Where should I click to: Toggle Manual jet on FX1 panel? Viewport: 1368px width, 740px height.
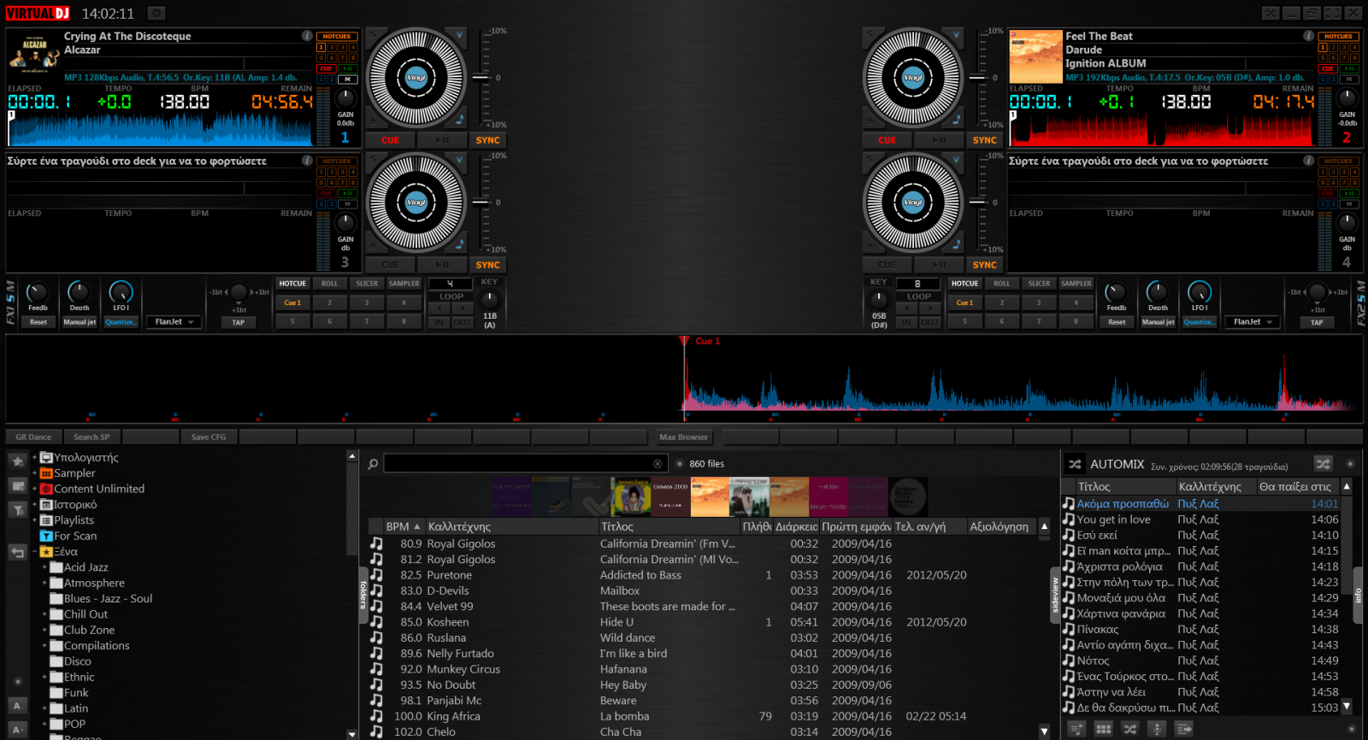pyautogui.click(x=80, y=322)
